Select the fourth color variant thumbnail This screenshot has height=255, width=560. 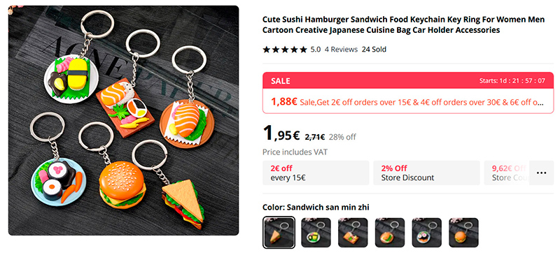coord(390,233)
